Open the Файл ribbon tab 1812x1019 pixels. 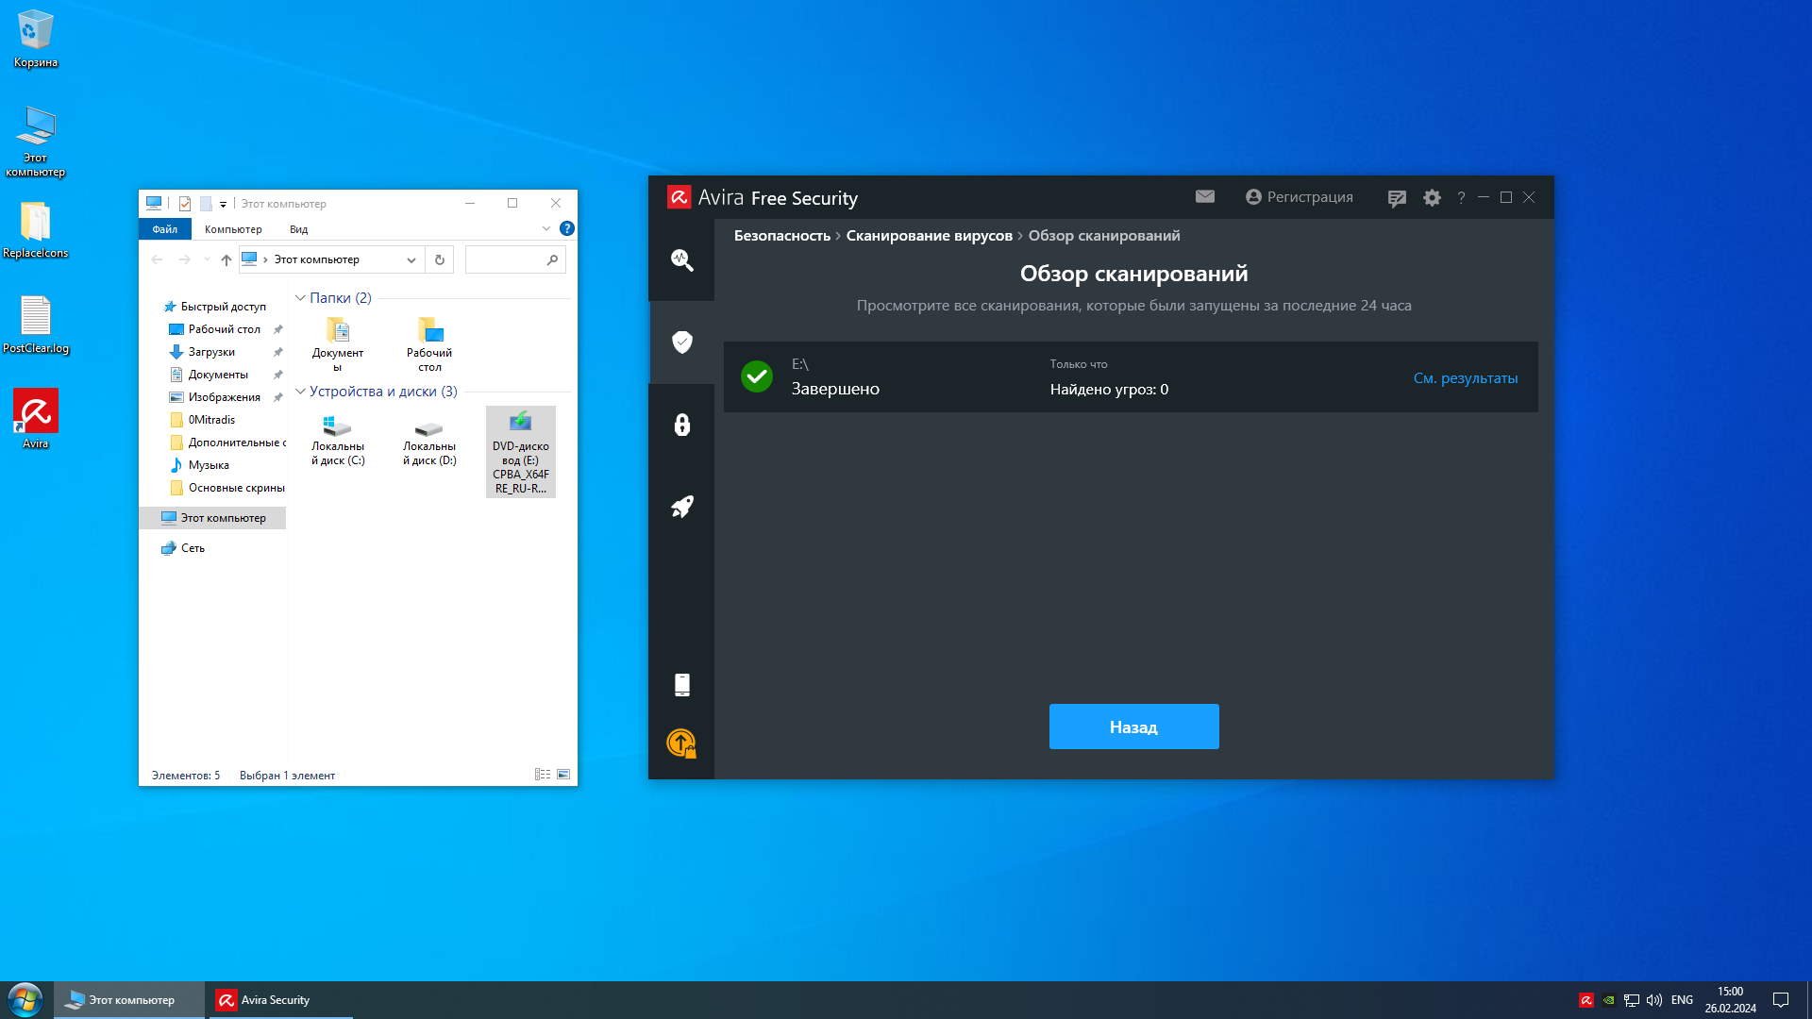point(164,229)
